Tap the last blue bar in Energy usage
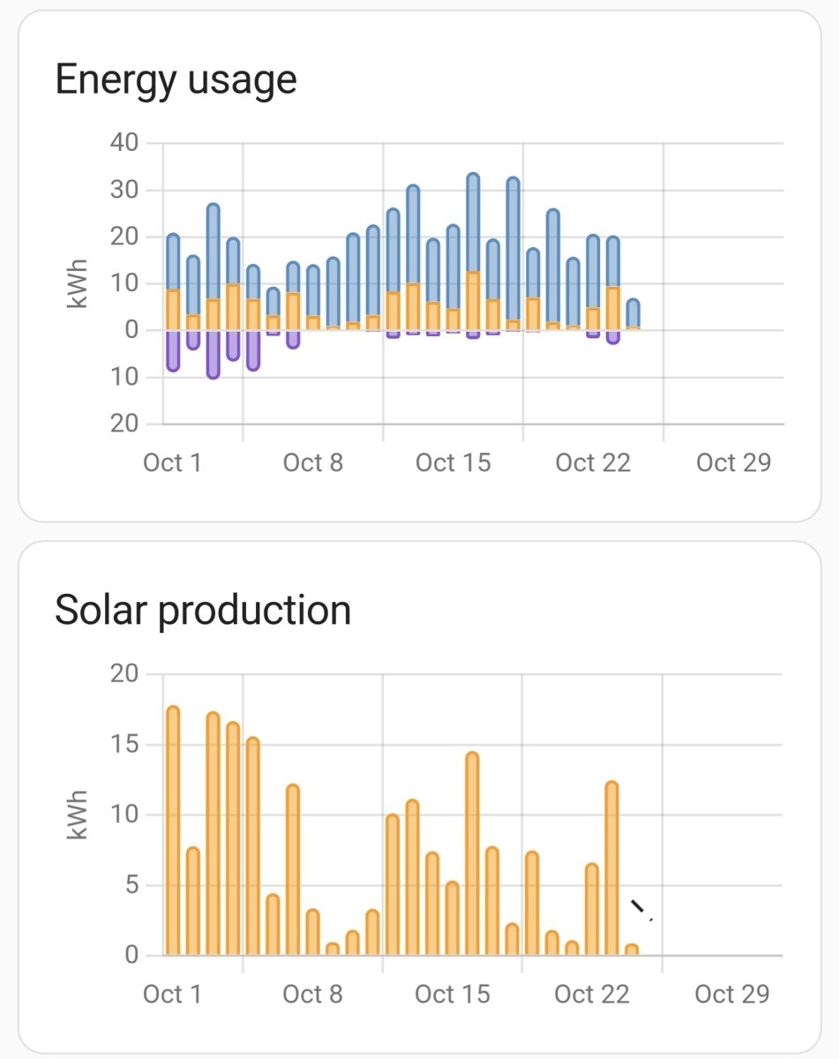Screen dimensions: 839x1059 click(633, 313)
